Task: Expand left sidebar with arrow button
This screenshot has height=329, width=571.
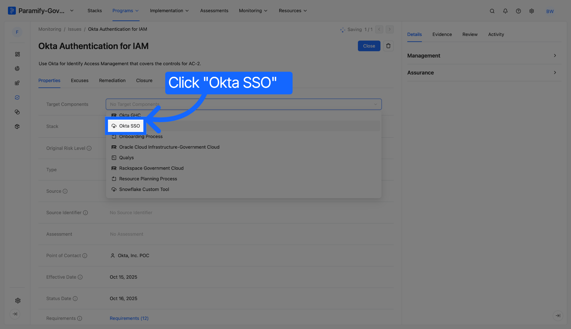Action: (15, 314)
